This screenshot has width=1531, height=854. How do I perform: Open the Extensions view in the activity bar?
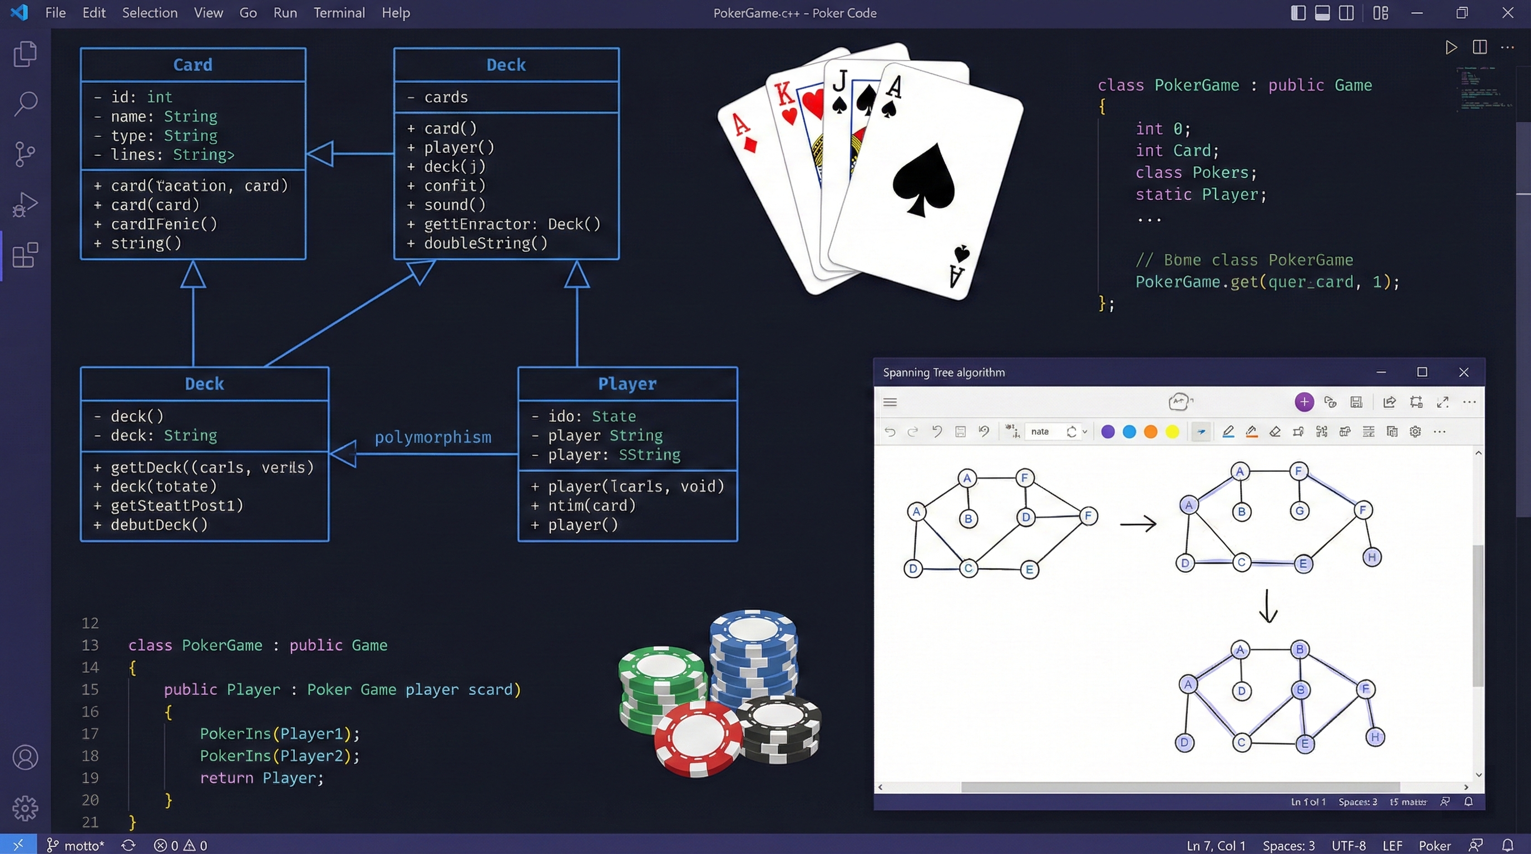click(25, 255)
